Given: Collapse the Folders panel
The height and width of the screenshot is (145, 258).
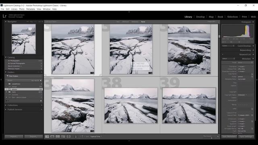Looking at the screenshot, I should pyautogui.click(x=6, y=72).
